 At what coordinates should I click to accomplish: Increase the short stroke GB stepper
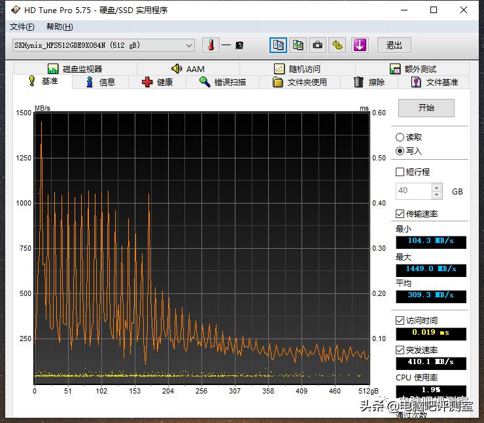436,187
